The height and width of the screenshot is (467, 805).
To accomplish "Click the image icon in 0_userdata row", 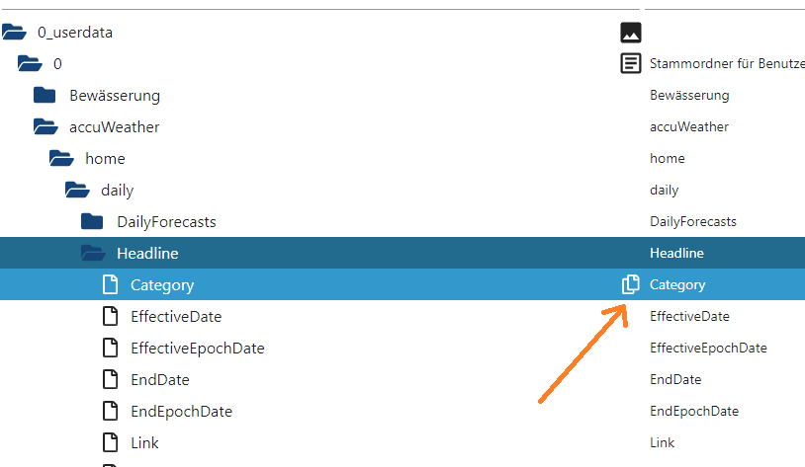I will 630,33.
